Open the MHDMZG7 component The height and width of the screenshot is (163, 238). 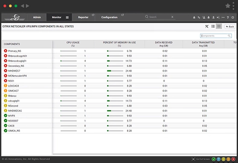(x=14, y=71)
